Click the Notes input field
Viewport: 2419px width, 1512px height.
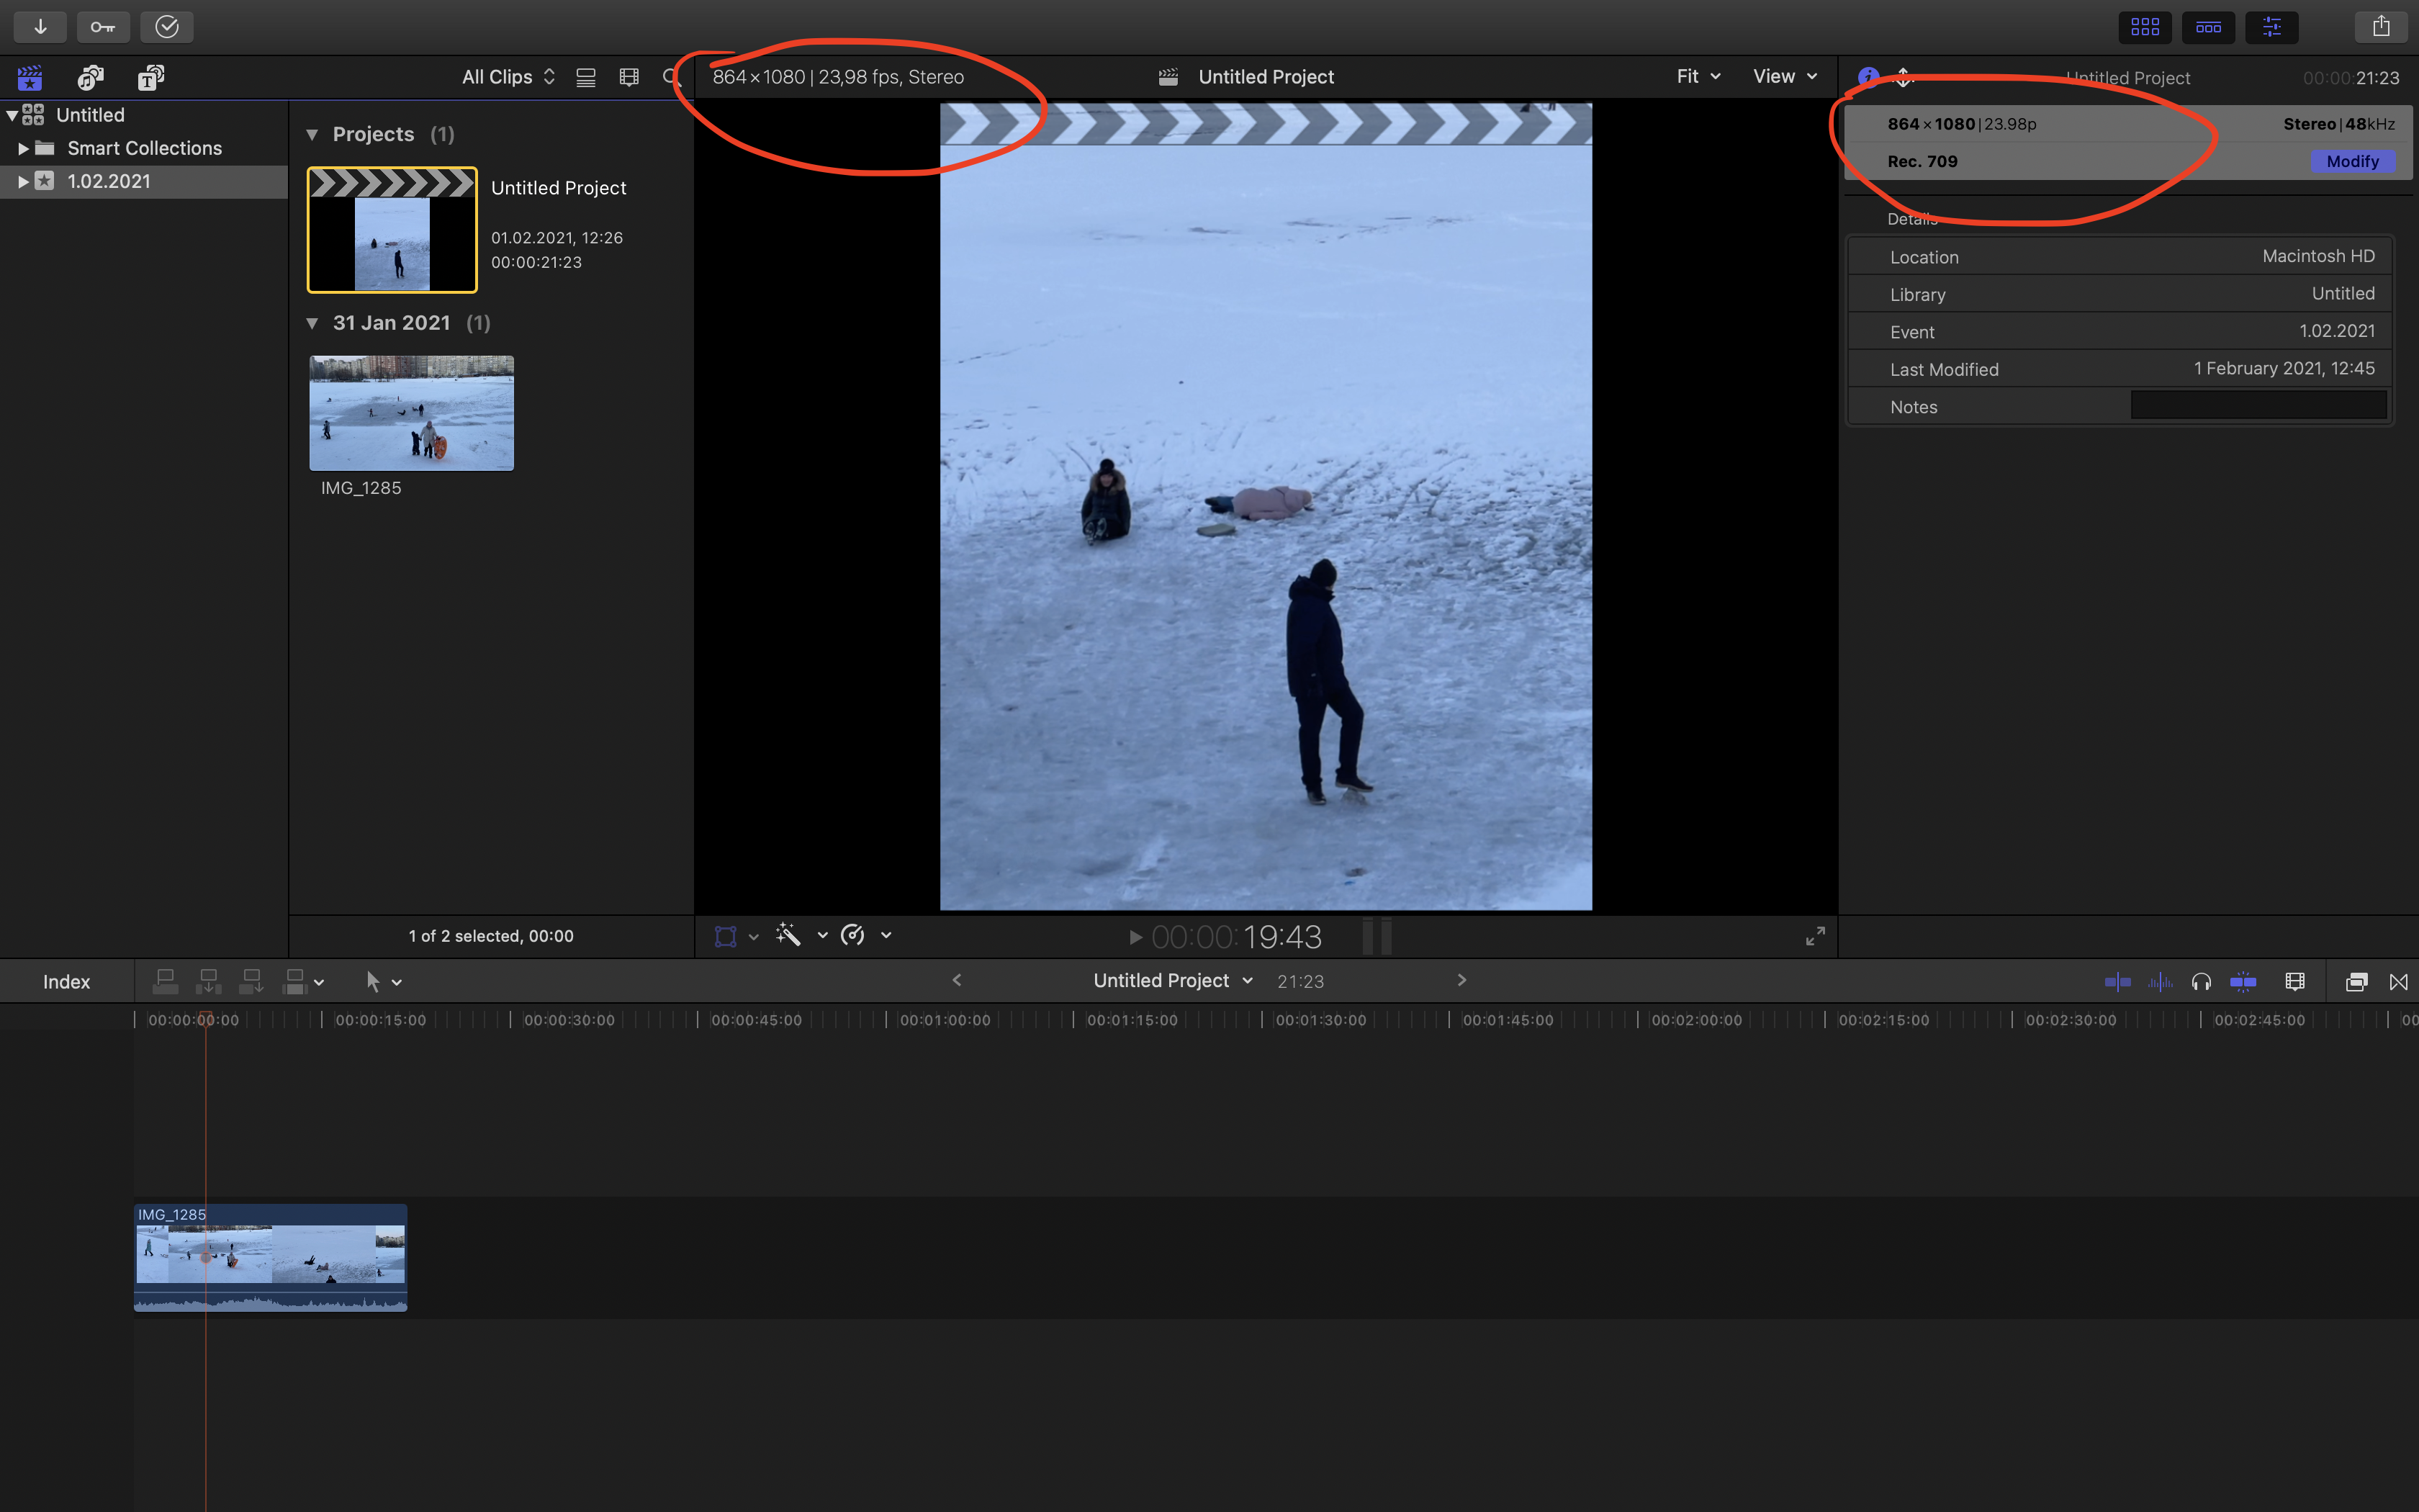[2258, 406]
